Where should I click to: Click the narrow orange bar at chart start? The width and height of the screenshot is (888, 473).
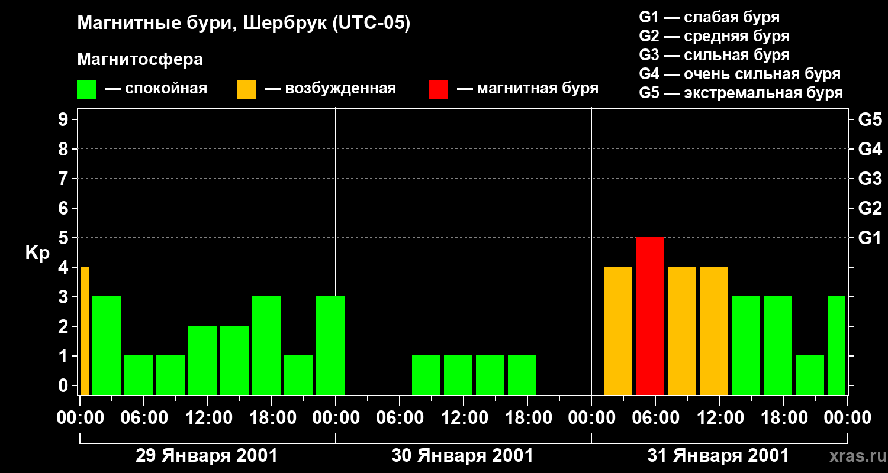[x=85, y=331]
